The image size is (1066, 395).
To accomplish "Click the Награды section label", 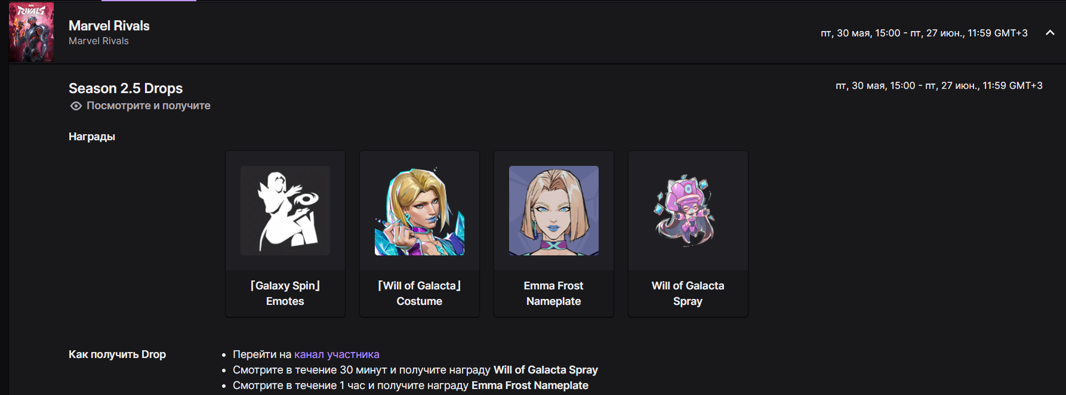I will [x=92, y=137].
